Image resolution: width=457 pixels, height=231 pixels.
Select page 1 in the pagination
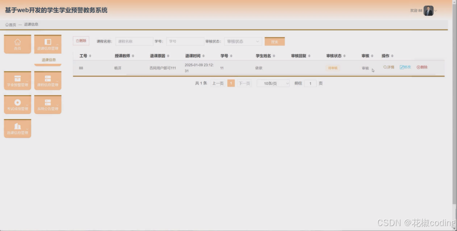click(231, 83)
